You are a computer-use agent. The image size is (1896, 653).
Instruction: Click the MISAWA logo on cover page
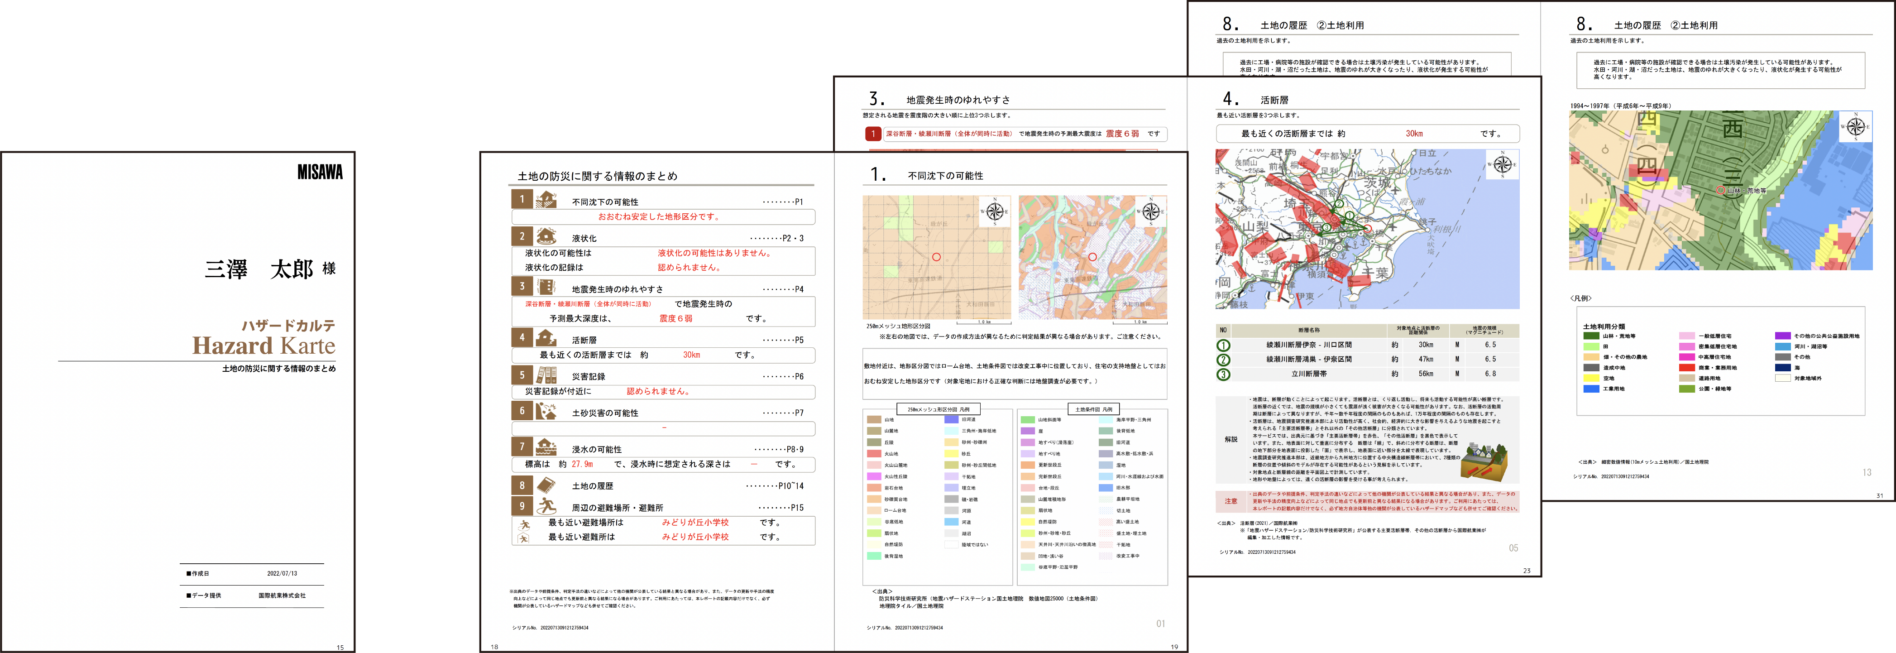[320, 172]
